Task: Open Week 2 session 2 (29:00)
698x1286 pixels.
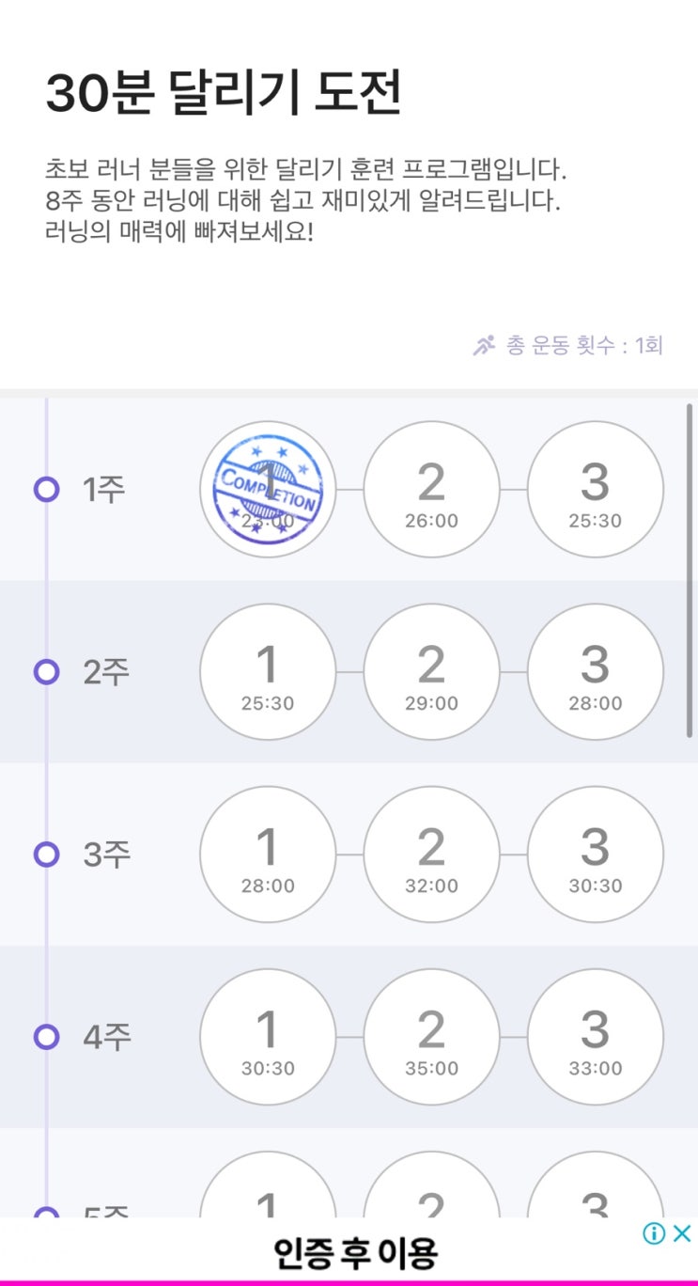Action: [431, 672]
